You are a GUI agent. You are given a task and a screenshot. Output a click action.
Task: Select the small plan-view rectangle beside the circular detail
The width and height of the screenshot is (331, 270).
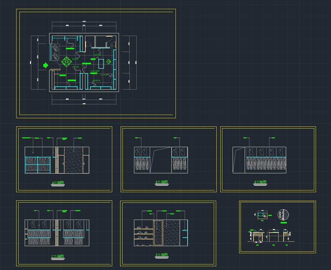tap(262, 215)
